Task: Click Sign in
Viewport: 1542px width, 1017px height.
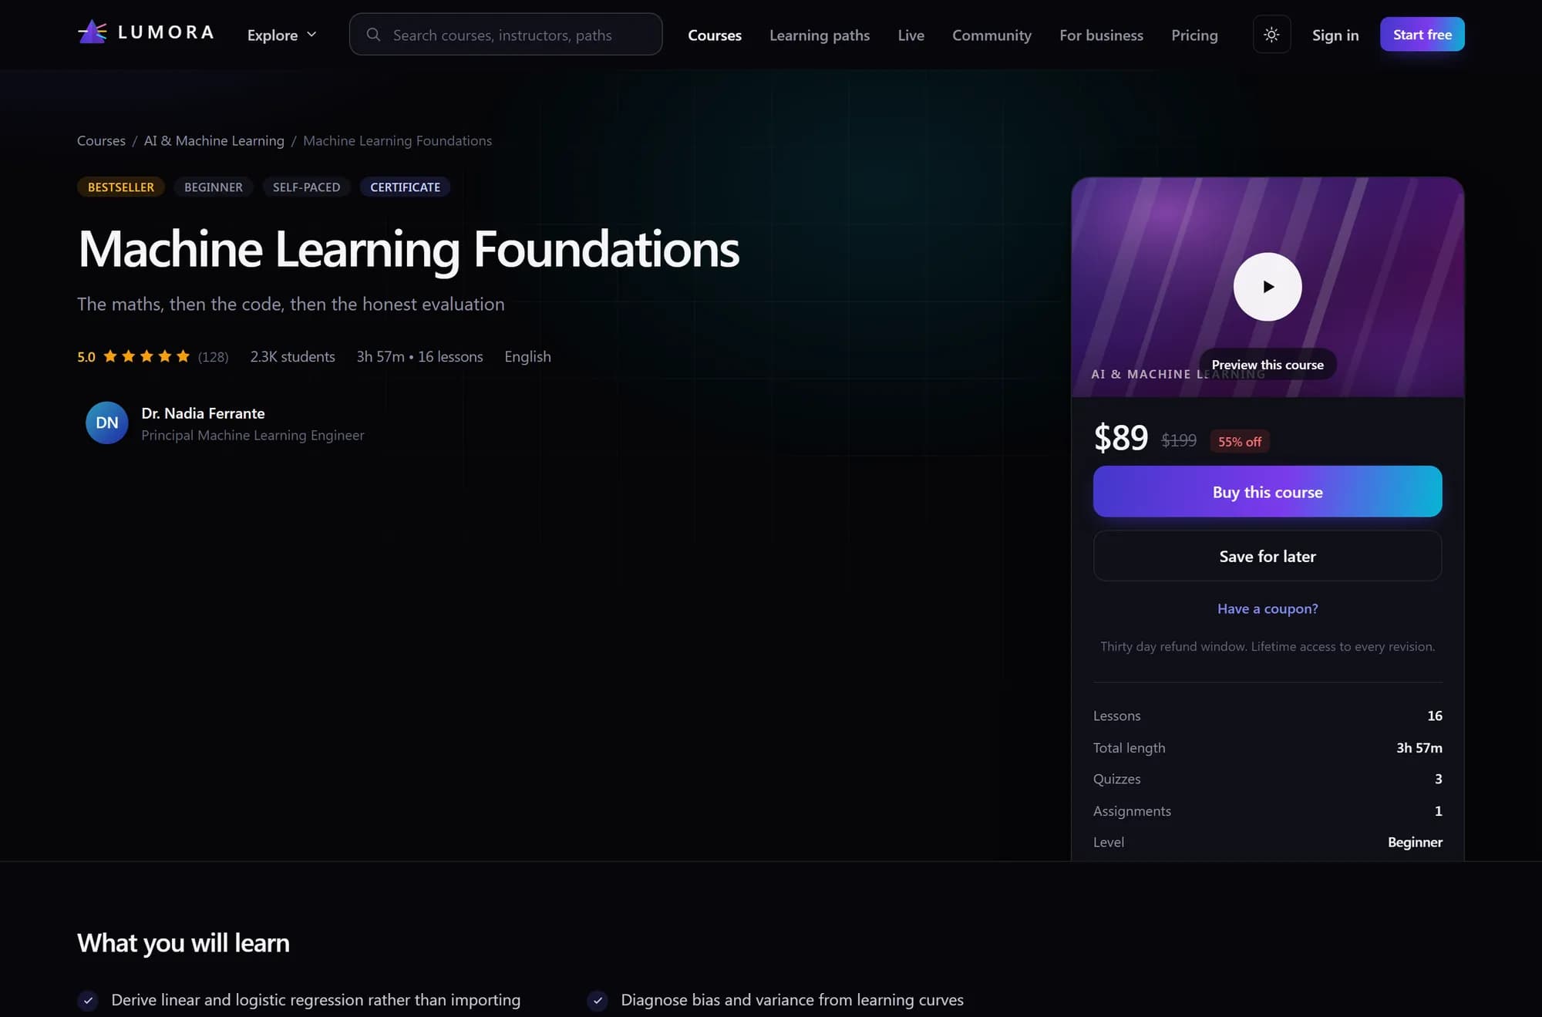Action: point(1335,35)
